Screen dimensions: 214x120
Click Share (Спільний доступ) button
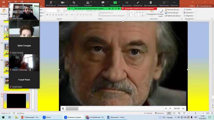[x=204, y=6]
